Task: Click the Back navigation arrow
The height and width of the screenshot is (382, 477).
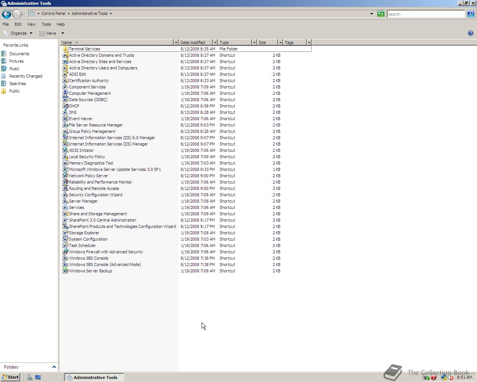Action: click(6, 14)
